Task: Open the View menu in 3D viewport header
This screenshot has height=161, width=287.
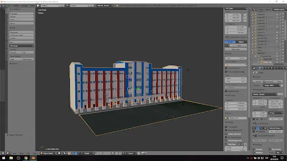Action: 14,153
